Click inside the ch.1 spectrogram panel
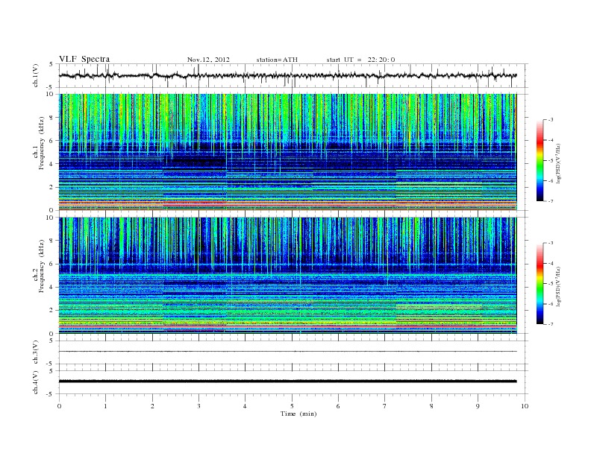Image resolution: width=591 pixels, height=456 pixels. click(x=287, y=152)
